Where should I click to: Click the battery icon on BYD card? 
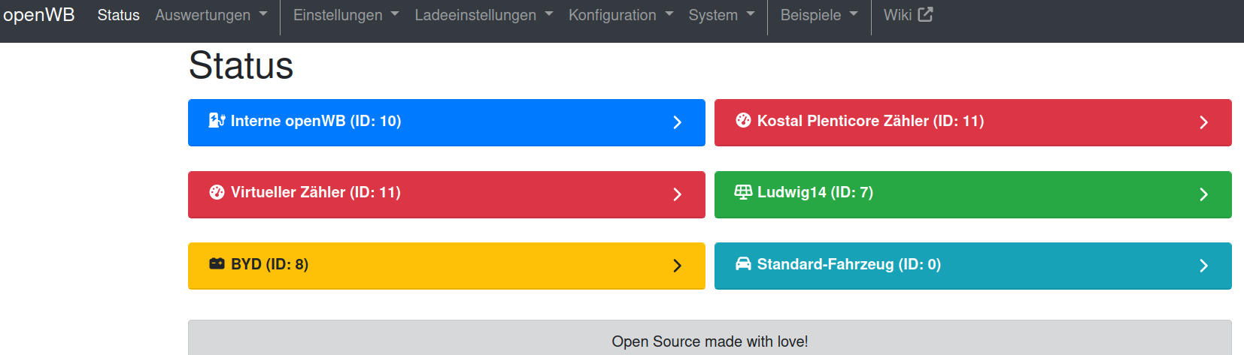click(217, 263)
